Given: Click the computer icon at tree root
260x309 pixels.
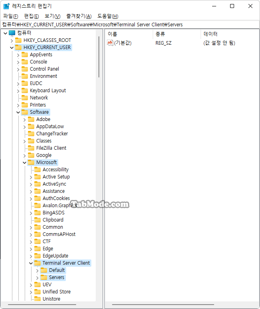Looking at the screenshot, I should (x=12, y=33).
